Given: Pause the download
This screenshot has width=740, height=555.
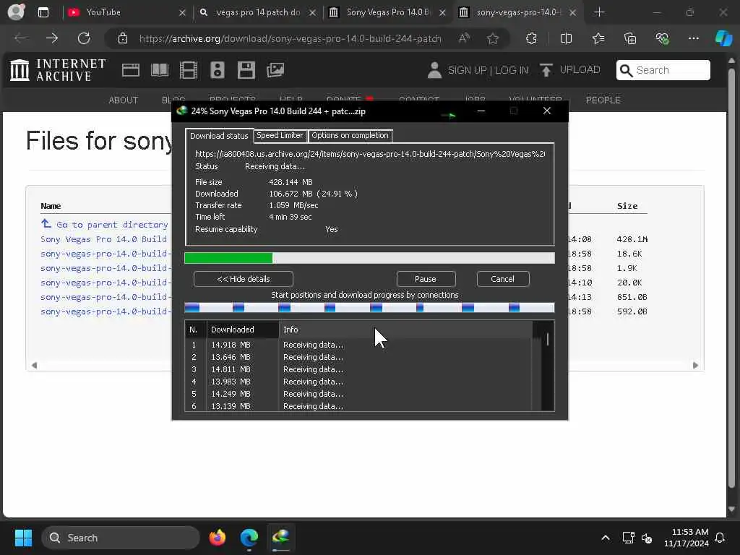Looking at the screenshot, I should pos(426,279).
